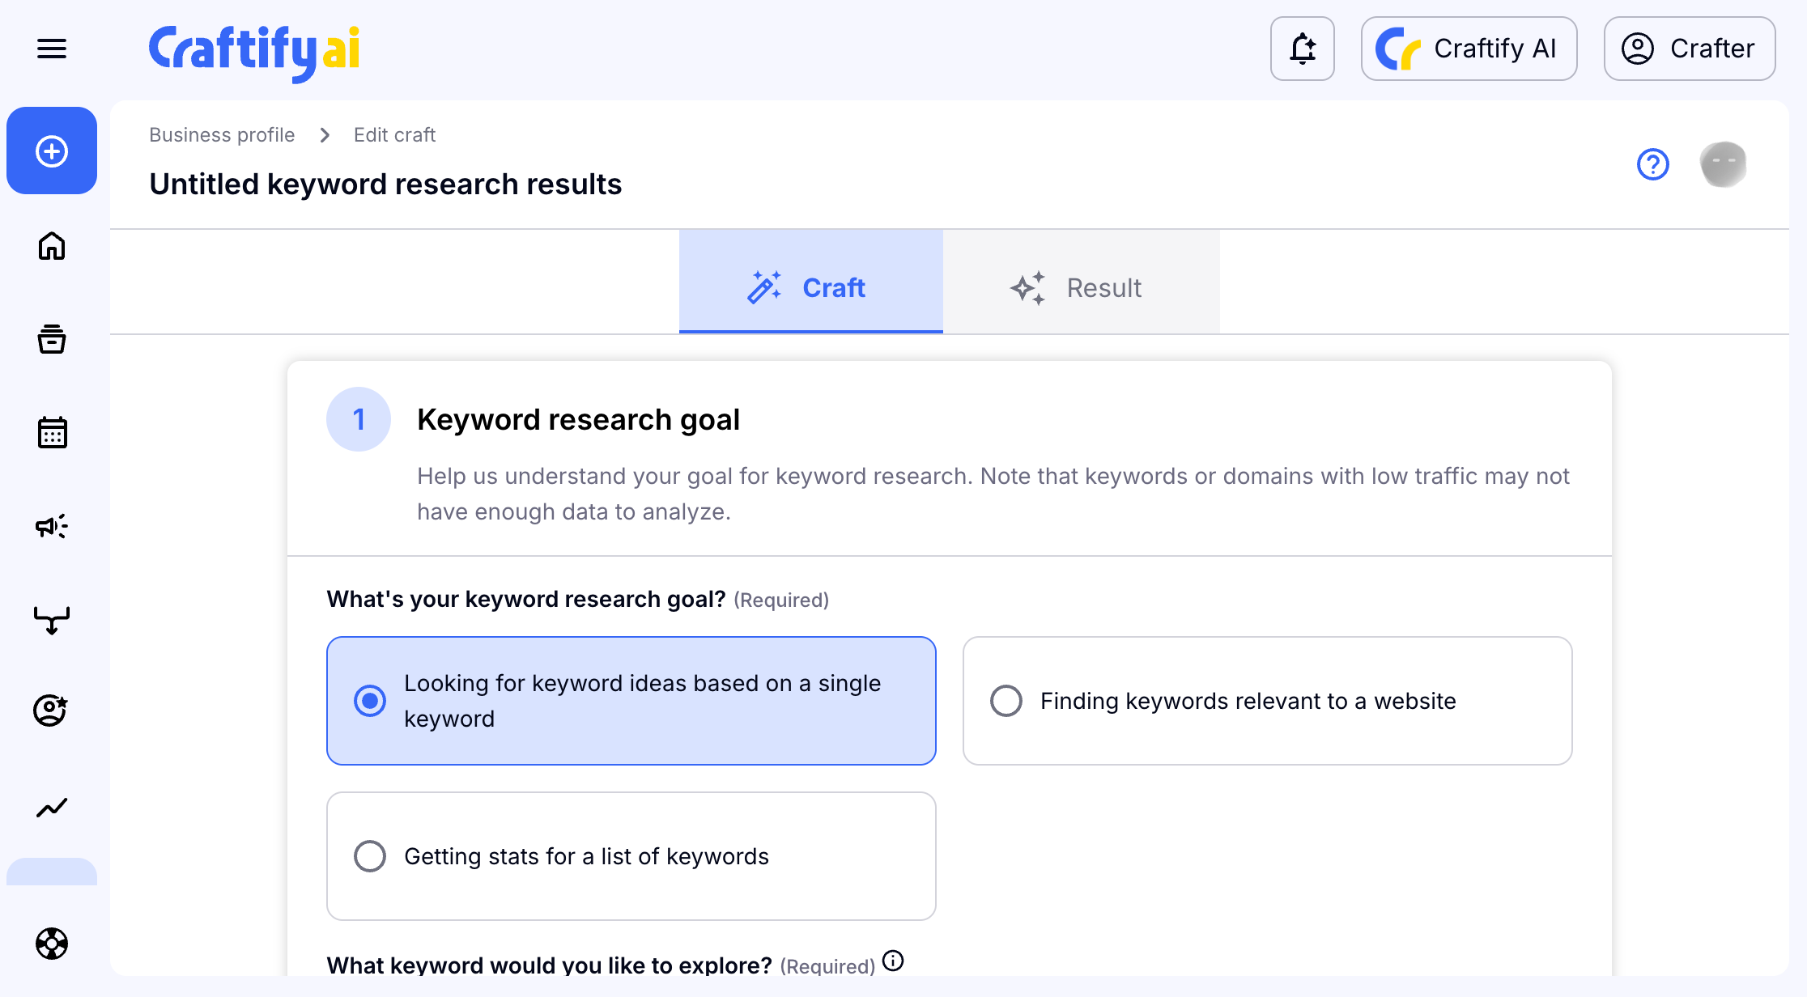The height and width of the screenshot is (997, 1807).
Task: Select single keyword ideas radio option
Action: point(370,701)
